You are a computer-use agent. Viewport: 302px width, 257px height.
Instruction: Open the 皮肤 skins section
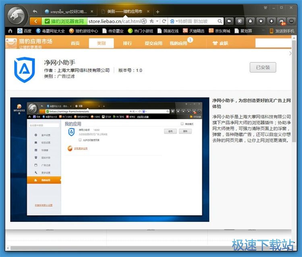(x=220, y=43)
